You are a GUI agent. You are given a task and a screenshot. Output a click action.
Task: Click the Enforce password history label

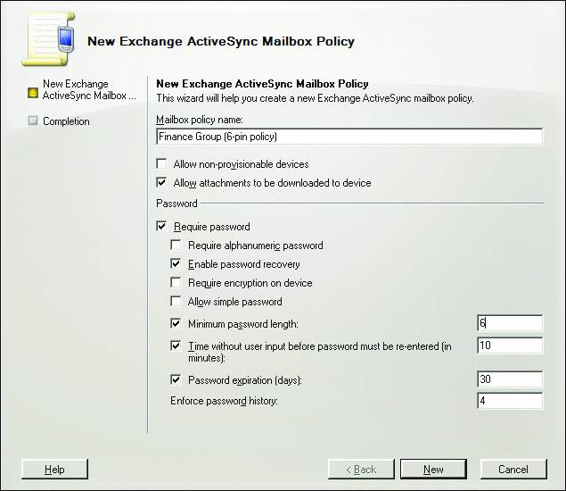[224, 401]
